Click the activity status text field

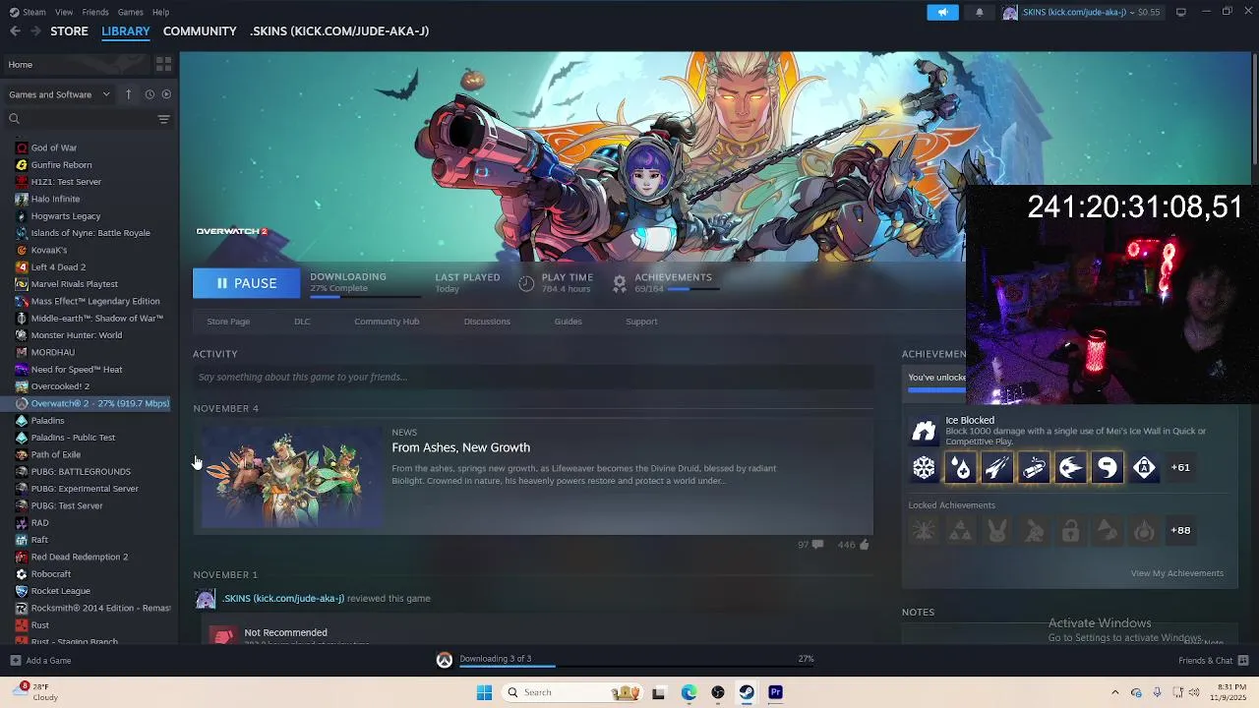[x=533, y=377]
